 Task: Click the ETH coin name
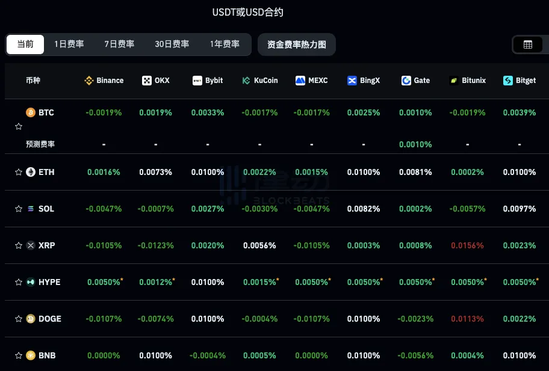pyautogui.click(x=46, y=172)
